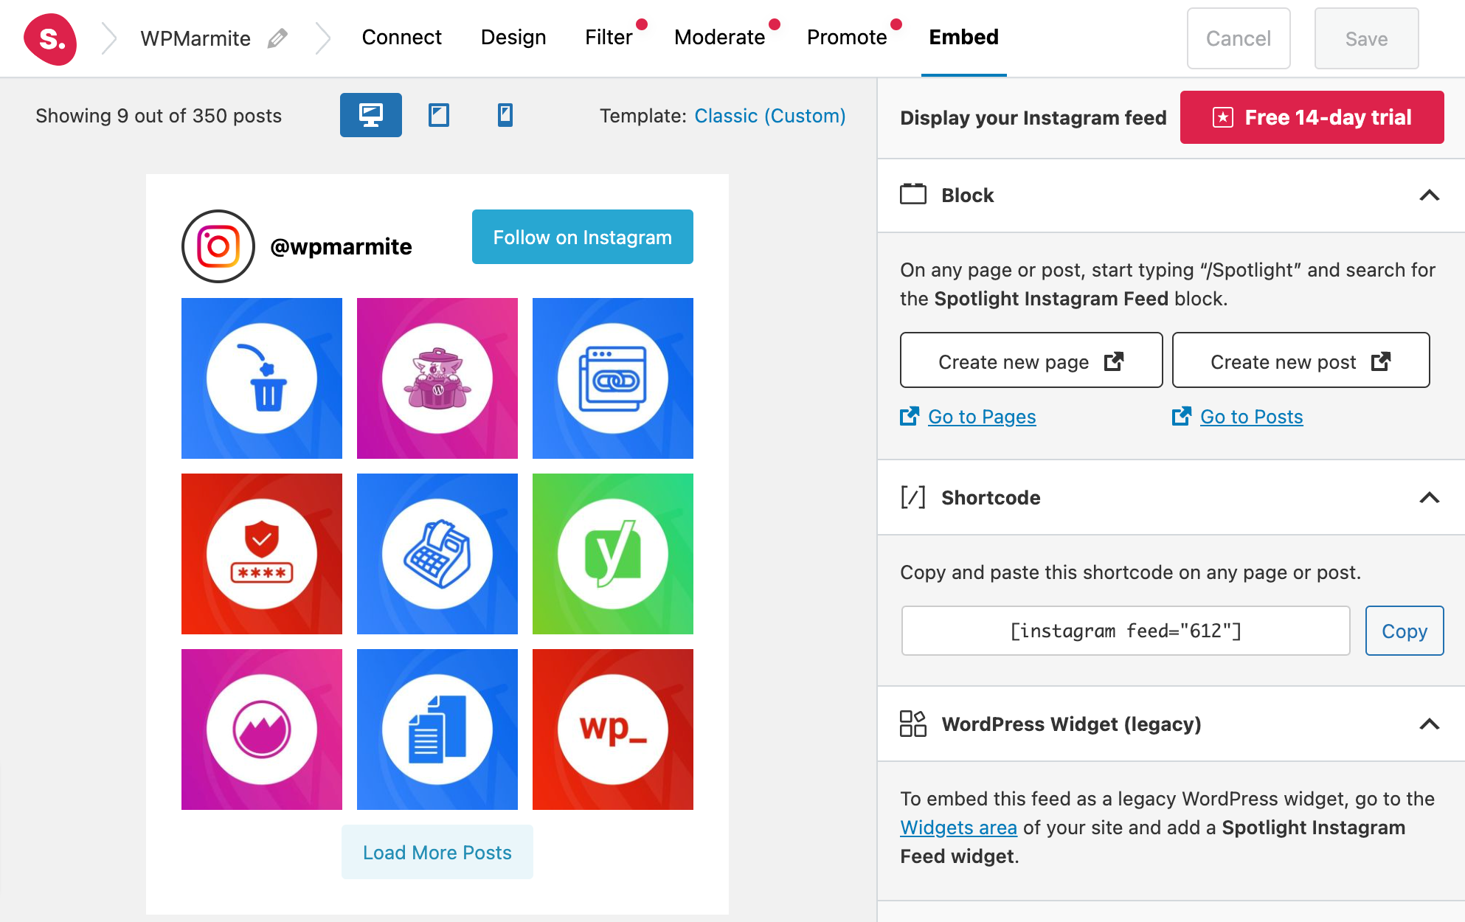1465x922 pixels.
Task: Click the Block section heading
Action: (968, 195)
